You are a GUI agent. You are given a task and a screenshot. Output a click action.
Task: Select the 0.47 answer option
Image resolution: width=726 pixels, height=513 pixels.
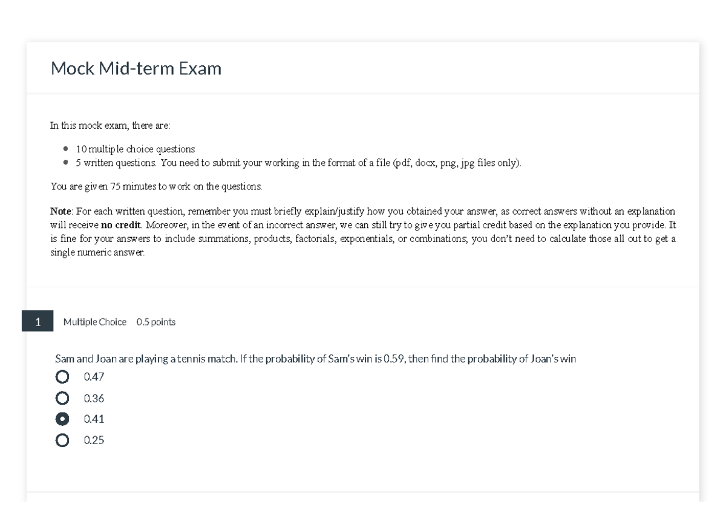pyautogui.click(x=61, y=376)
